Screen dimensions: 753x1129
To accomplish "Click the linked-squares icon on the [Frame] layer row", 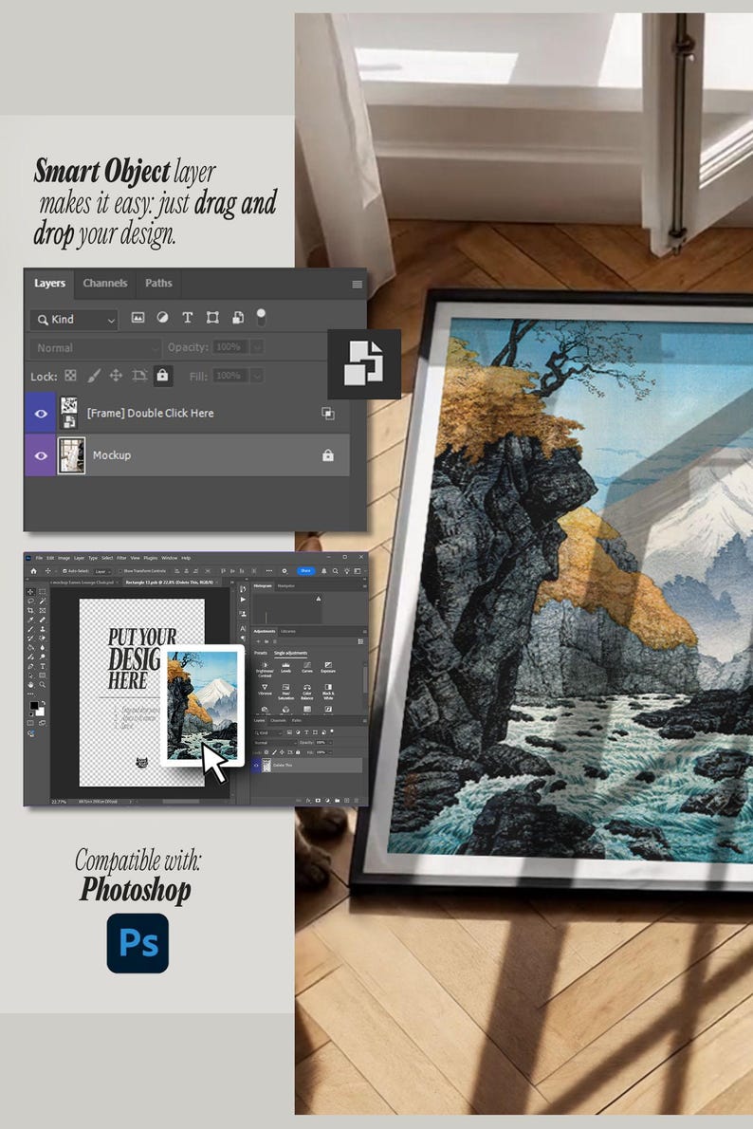I will point(327,414).
